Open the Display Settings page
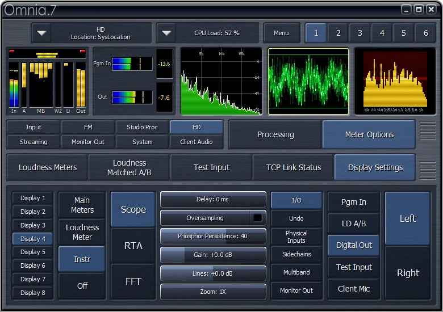This screenshot has width=443, height=312. pos(375,167)
